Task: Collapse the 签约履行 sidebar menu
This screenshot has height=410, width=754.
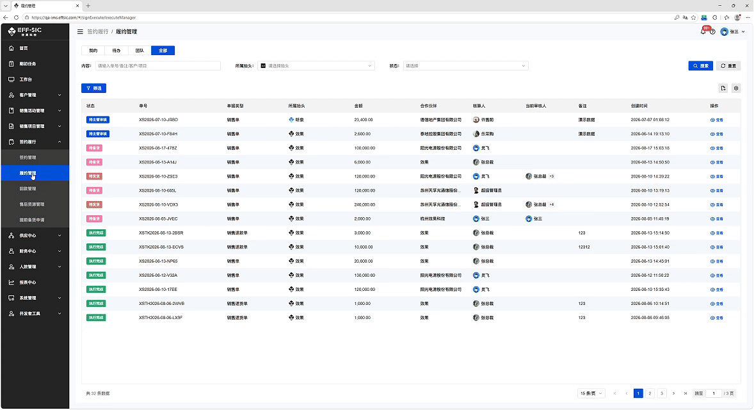Action: [x=35, y=142]
